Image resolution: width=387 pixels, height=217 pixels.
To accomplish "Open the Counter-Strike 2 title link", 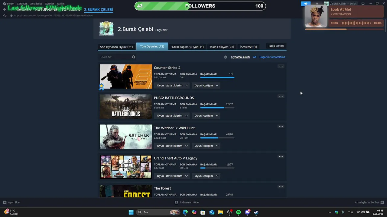I will 167,68.
